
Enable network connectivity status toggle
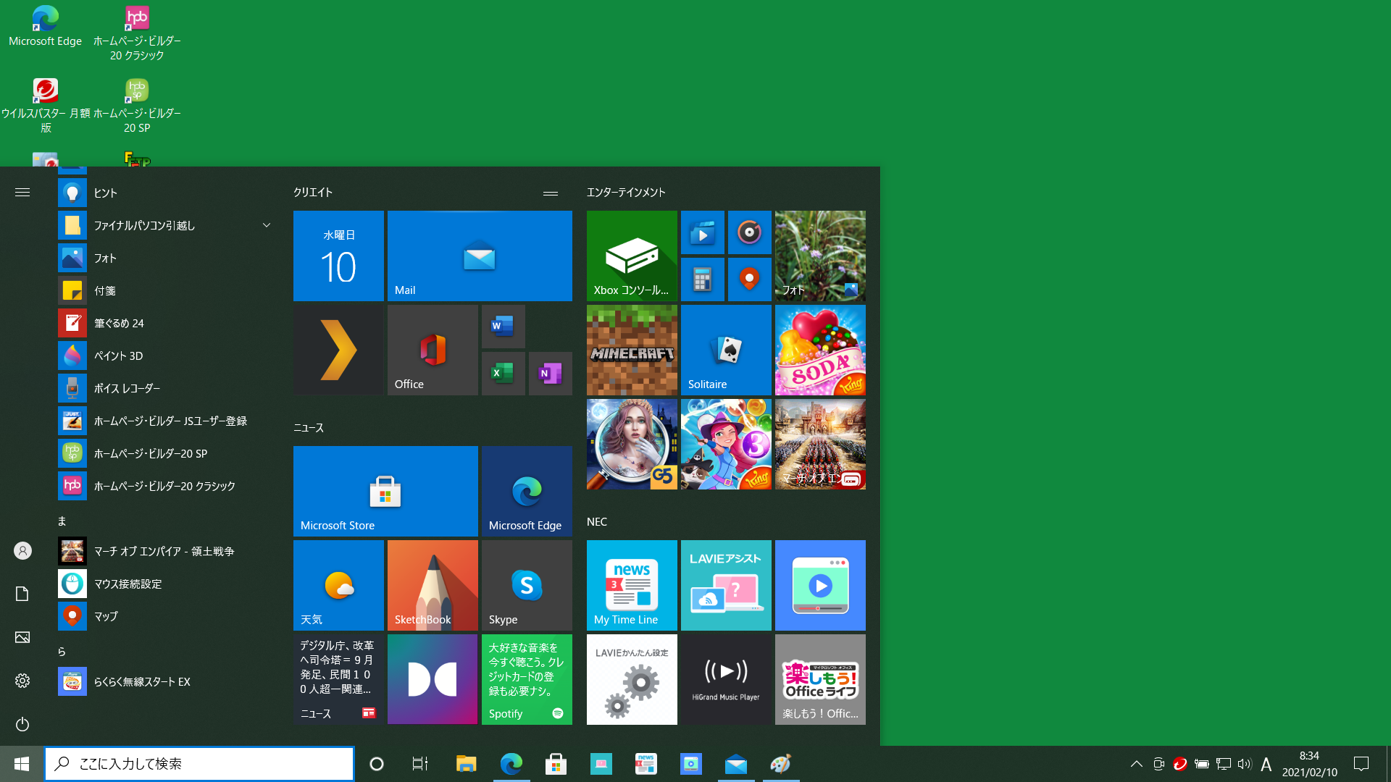click(x=1224, y=763)
